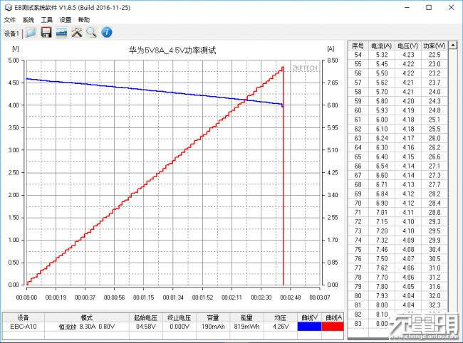Open the magnifying glass search tool
The height and width of the screenshot is (343, 463).
92,33
